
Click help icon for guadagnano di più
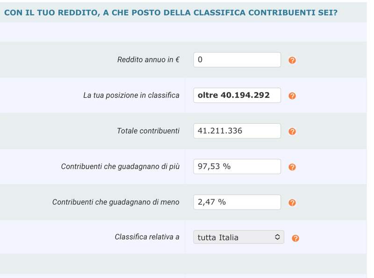(292, 167)
